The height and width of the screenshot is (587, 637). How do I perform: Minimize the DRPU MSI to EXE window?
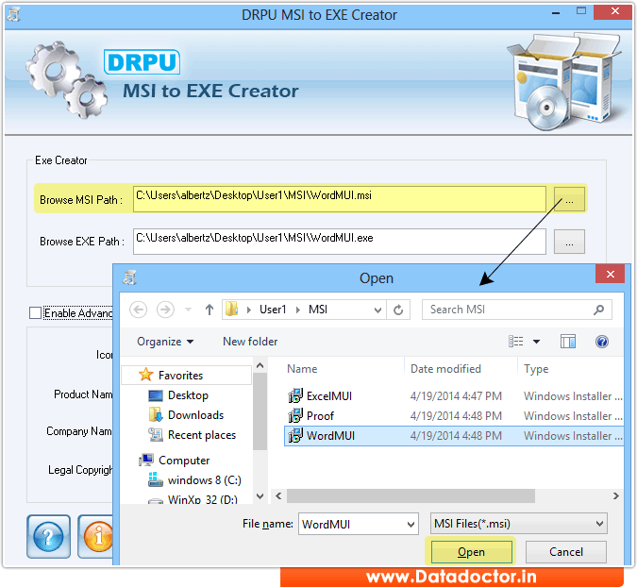(556, 12)
